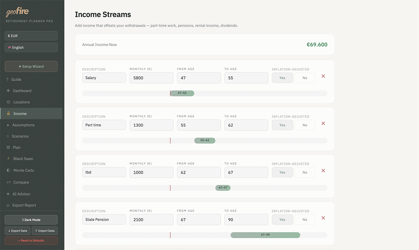Click the 62–67 timeline bar

(x=223, y=188)
